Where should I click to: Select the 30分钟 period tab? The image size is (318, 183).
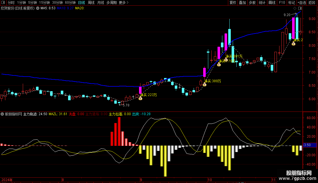tap(57, 3)
